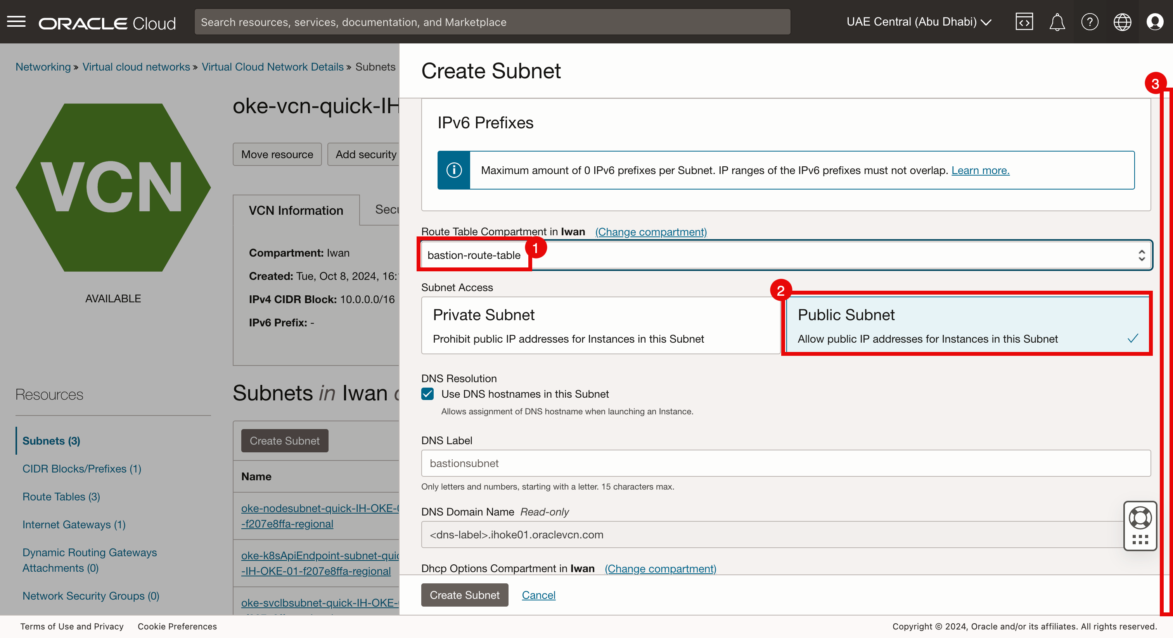Click the life ring support icon
The height and width of the screenshot is (638, 1173).
click(1140, 518)
